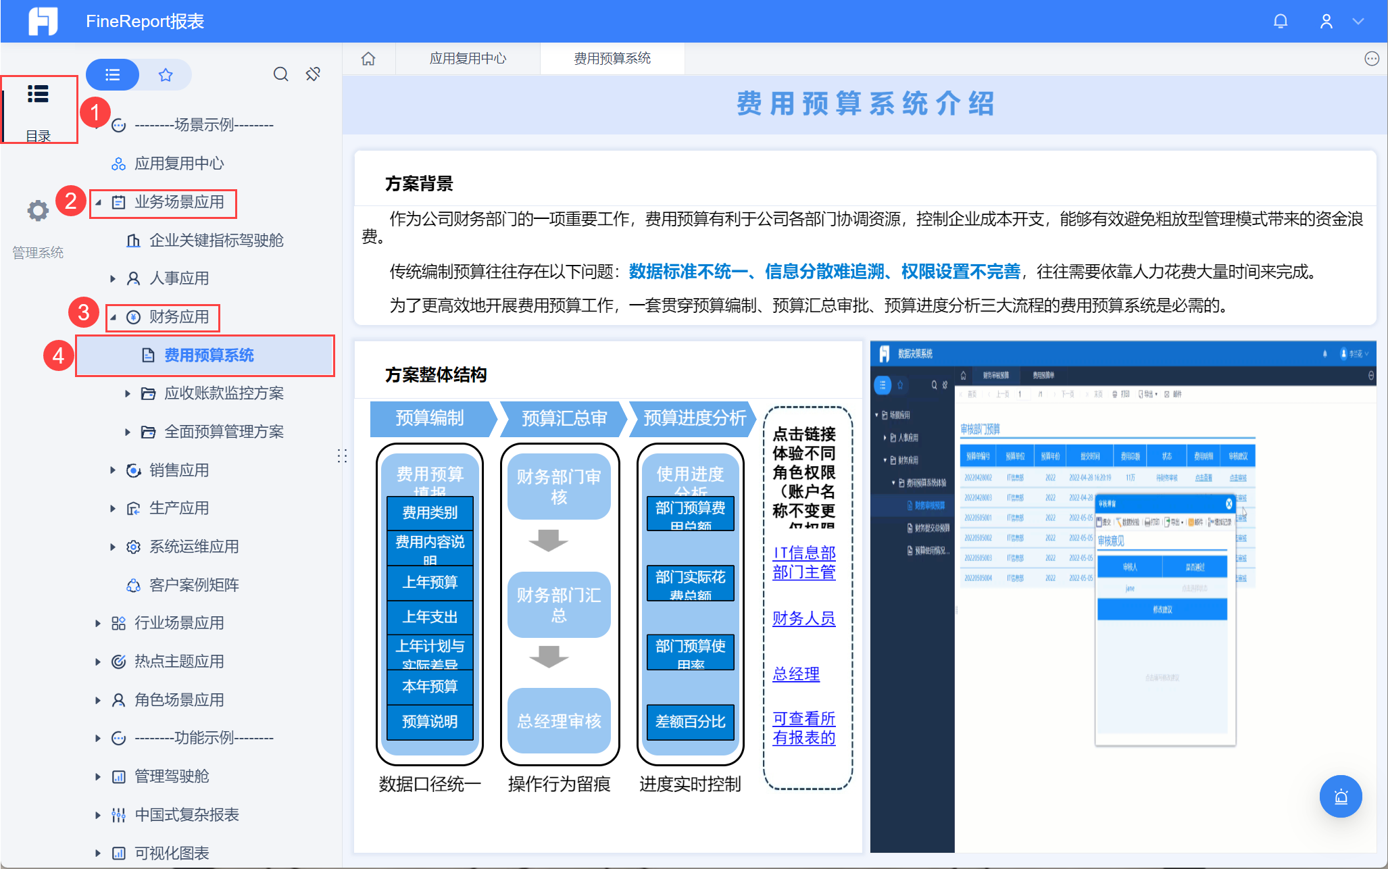
Task: Click the pin sidebar icon
Action: [x=313, y=74]
